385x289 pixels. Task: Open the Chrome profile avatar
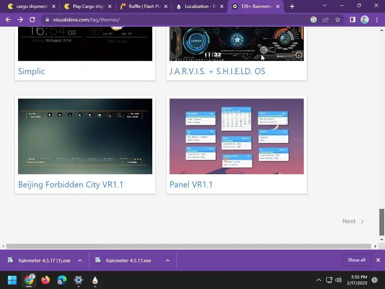click(365, 20)
